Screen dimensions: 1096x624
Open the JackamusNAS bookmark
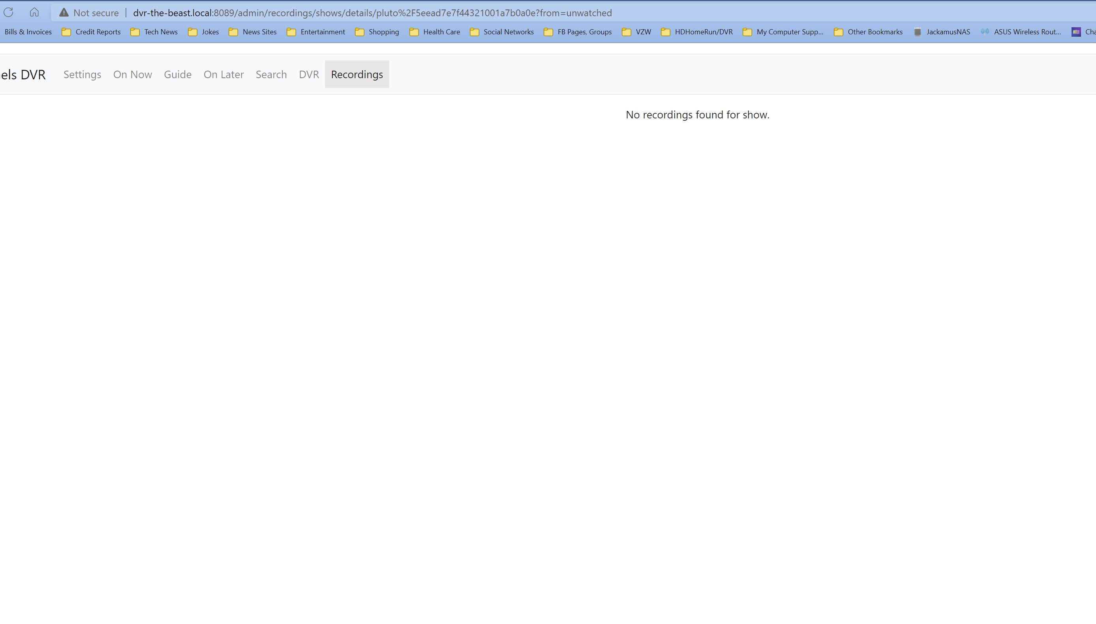coord(942,32)
